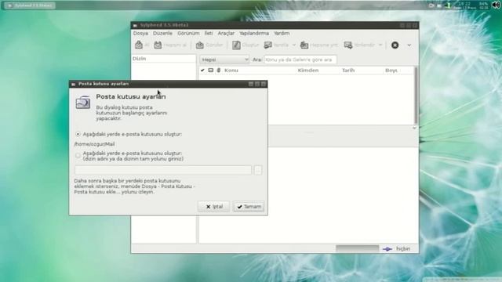Image resolution: width=502 pixels, height=282 pixels.
Task: Click the Ara search field
Action: tap(300, 60)
